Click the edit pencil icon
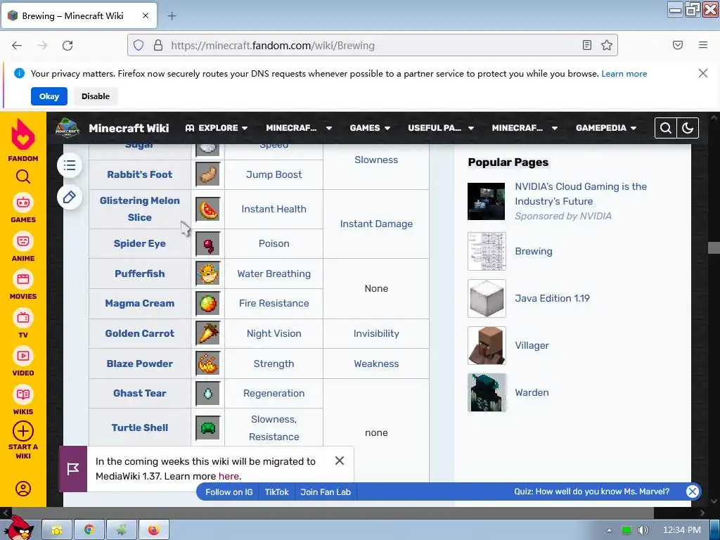Viewport: 720px width, 540px height. pyautogui.click(x=70, y=198)
